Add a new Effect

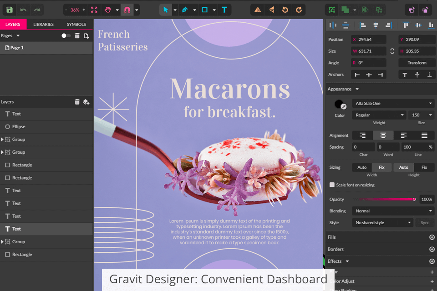[432, 261]
